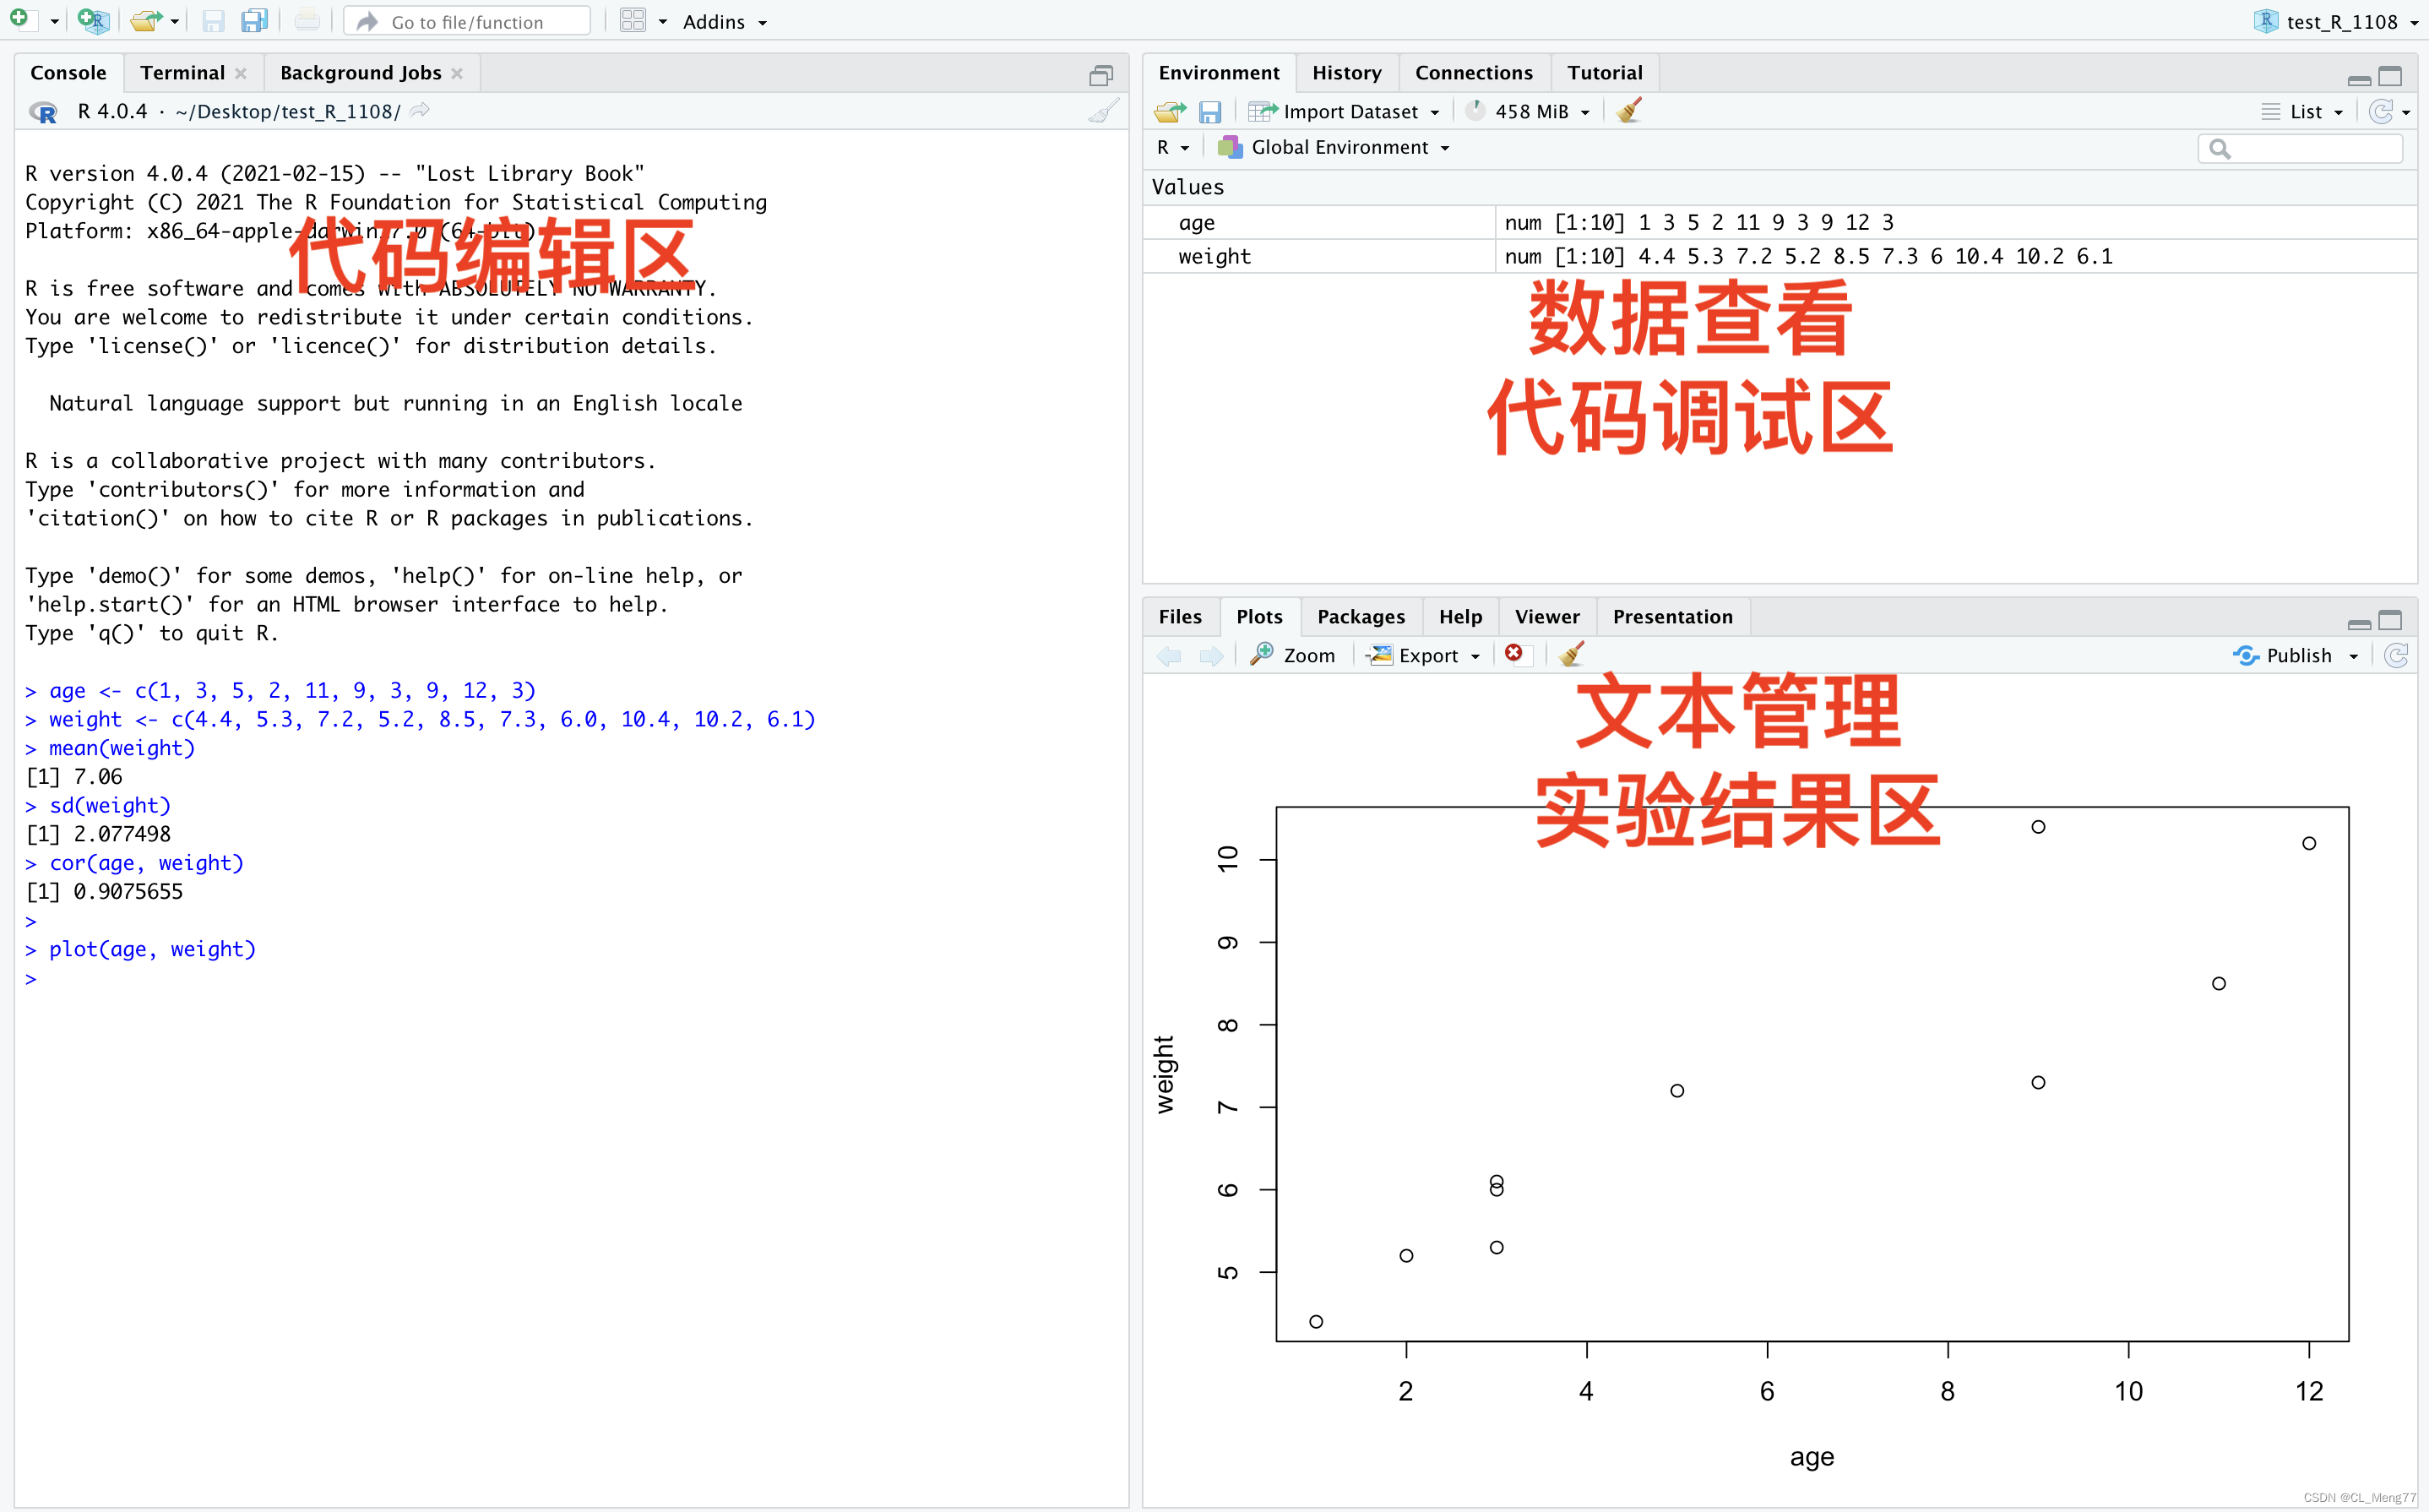Clear environment objects with broom icon
The image size is (2429, 1512).
coord(1628,110)
